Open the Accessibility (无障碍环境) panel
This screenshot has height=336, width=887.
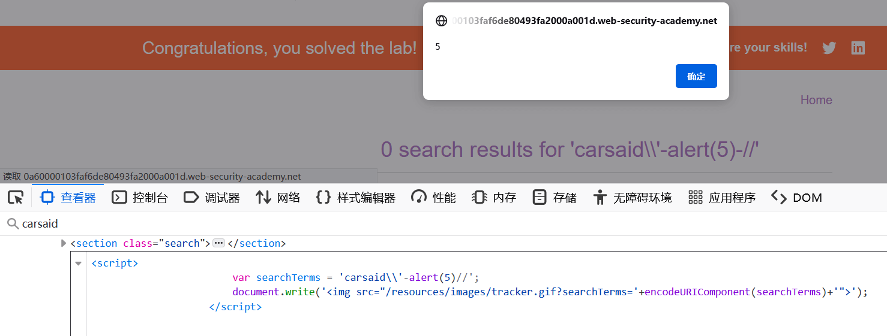[x=632, y=197]
